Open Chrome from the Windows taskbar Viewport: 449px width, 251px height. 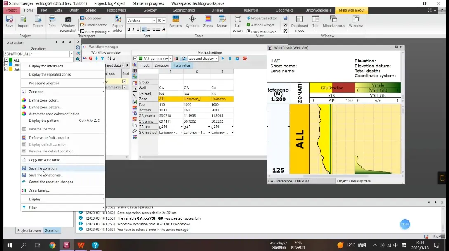pos(52,245)
